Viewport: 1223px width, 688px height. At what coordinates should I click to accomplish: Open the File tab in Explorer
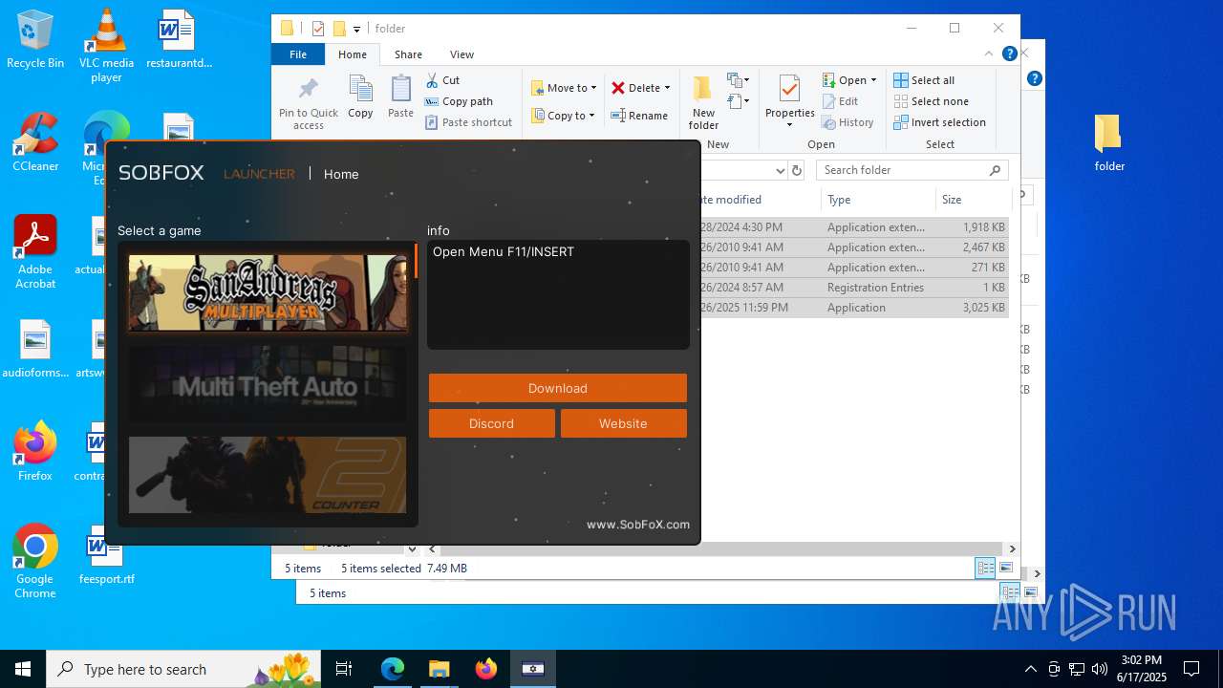tap(298, 54)
